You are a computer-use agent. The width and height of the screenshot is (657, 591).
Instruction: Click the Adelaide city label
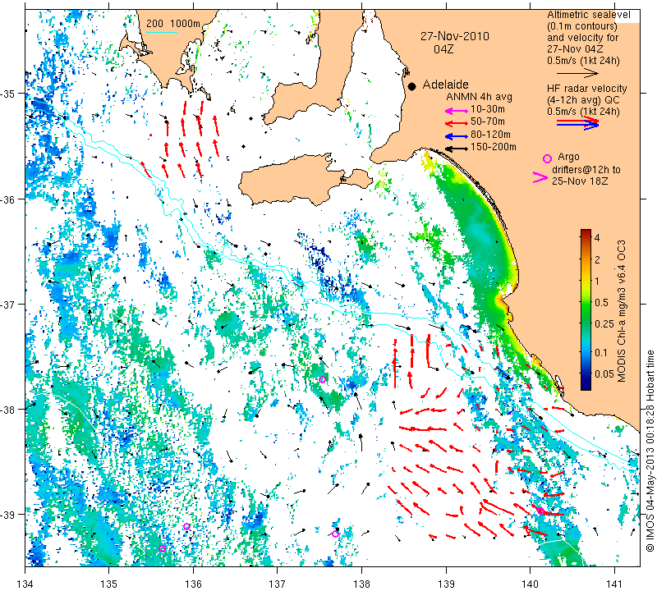[445, 85]
